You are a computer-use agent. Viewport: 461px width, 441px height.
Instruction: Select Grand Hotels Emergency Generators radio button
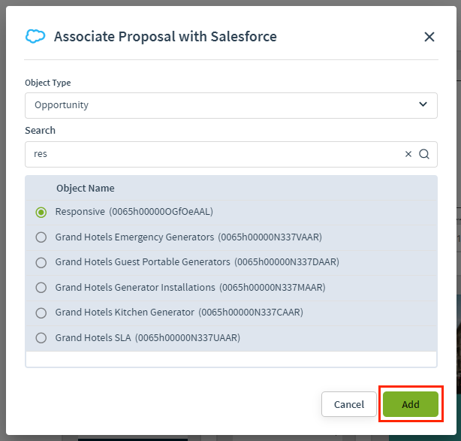[x=41, y=237]
